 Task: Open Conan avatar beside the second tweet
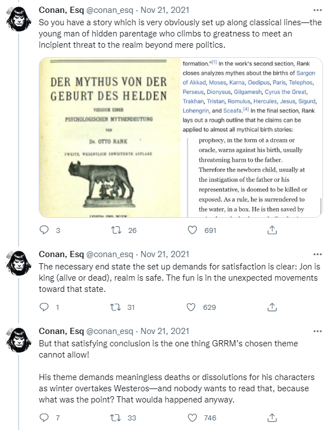19,263
